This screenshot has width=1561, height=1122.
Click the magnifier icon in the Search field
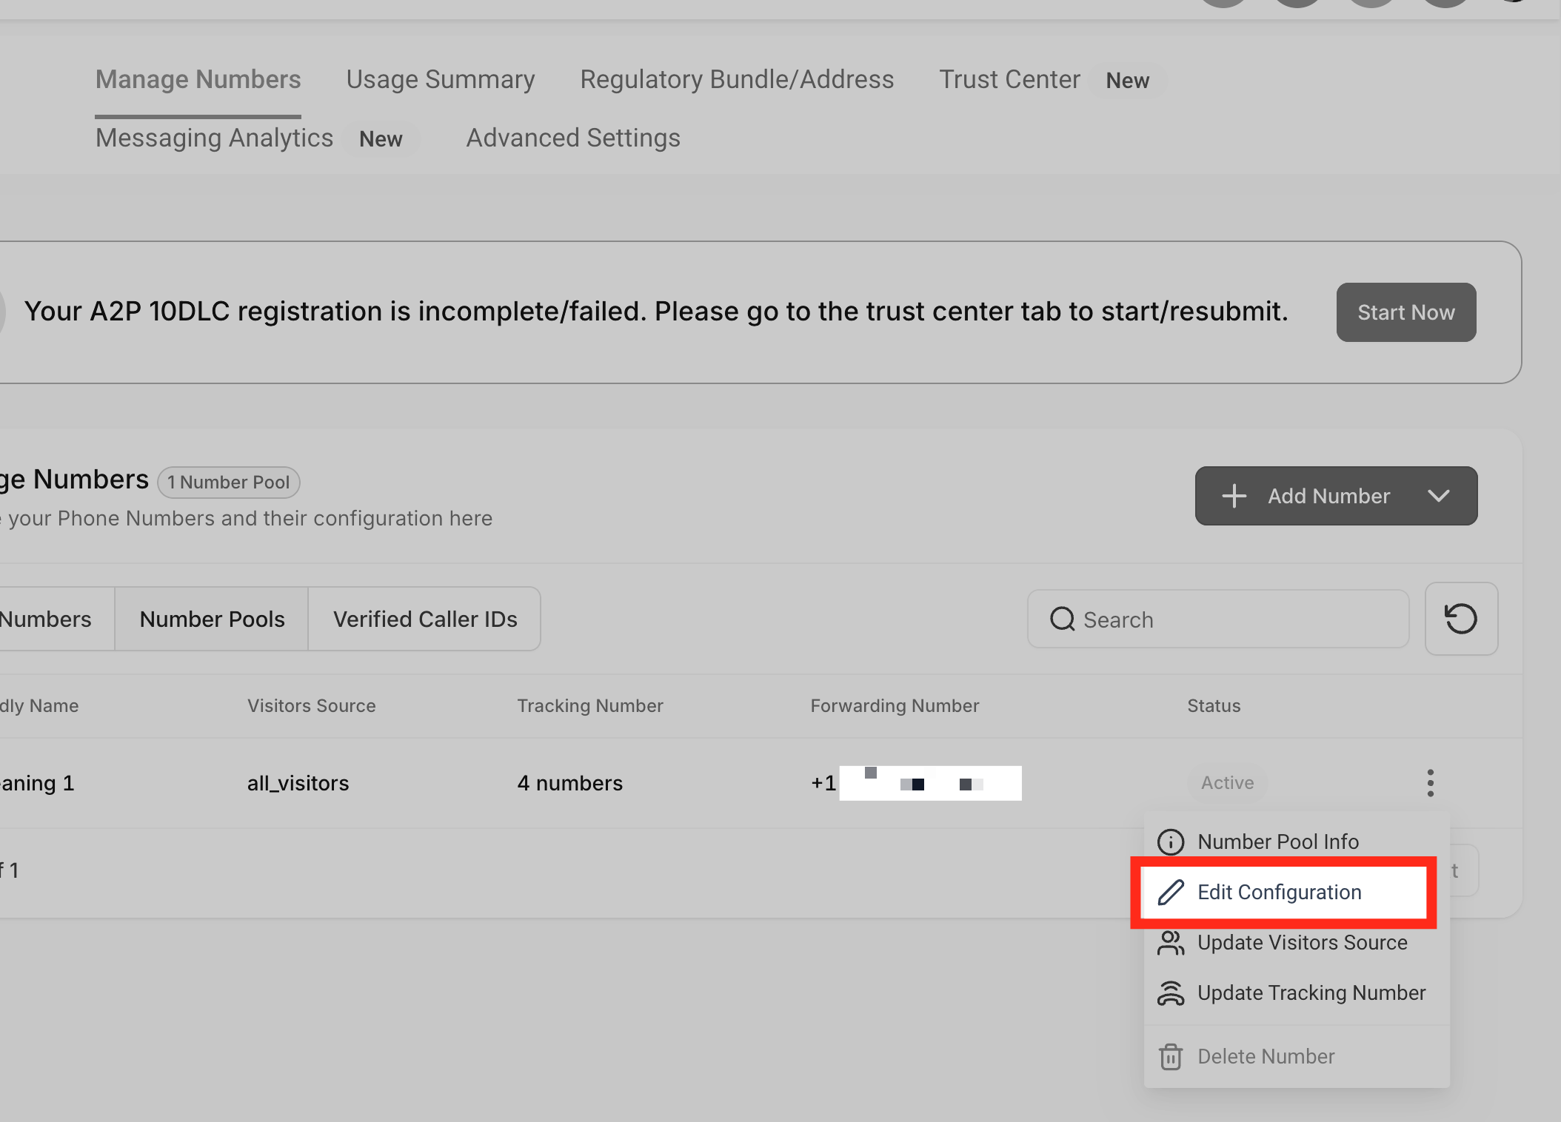coord(1062,619)
